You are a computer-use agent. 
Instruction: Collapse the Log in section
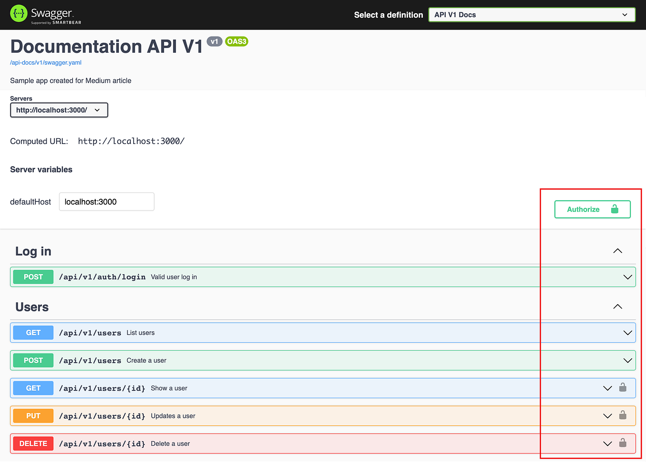(x=617, y=251)
